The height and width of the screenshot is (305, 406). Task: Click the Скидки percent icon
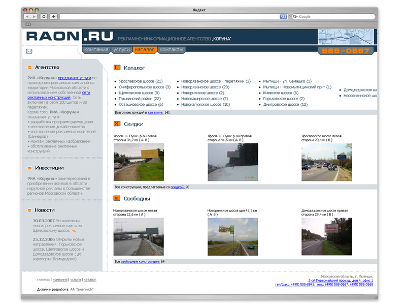[117, 124]
